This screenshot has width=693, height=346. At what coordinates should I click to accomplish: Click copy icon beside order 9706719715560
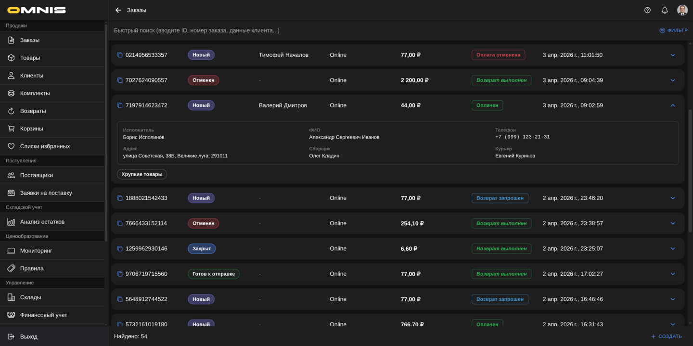coord(120,274)
